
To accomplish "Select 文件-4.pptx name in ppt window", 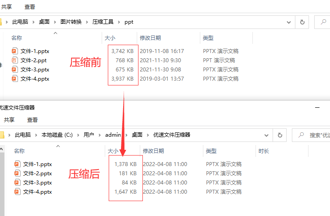I will coord(35,79).
